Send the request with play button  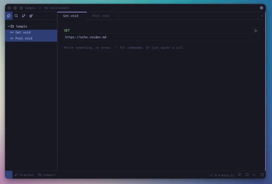256,31
